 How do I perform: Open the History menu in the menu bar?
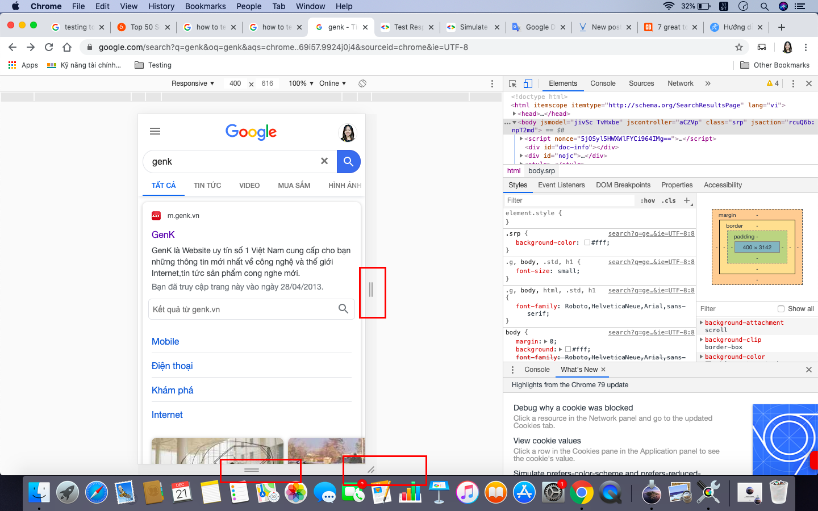(161, 6)
